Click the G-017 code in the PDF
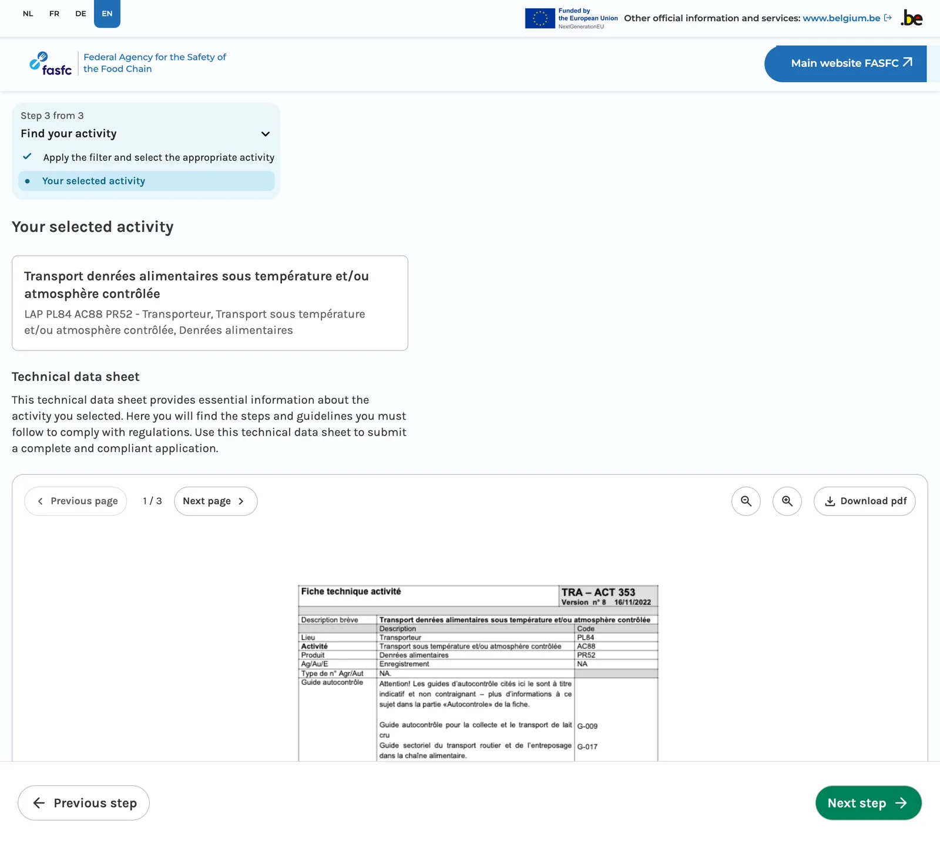Viewport: 940px width, 844px height. click(x=587, y=747)
